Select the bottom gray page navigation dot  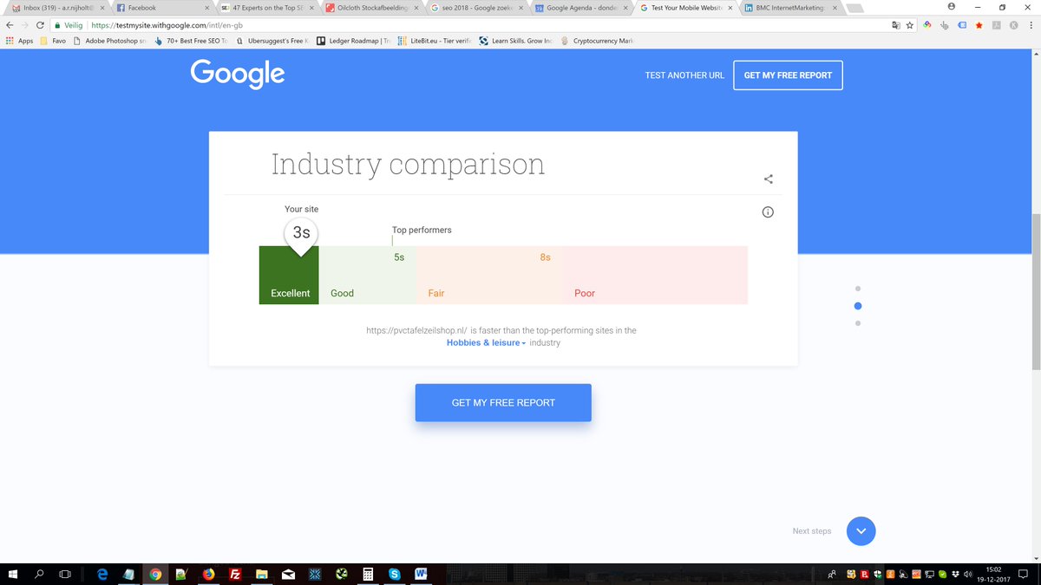pos(858,323)
